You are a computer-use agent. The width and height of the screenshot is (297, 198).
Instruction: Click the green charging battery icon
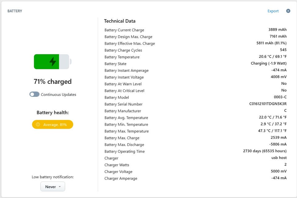[x=53, y=62]
